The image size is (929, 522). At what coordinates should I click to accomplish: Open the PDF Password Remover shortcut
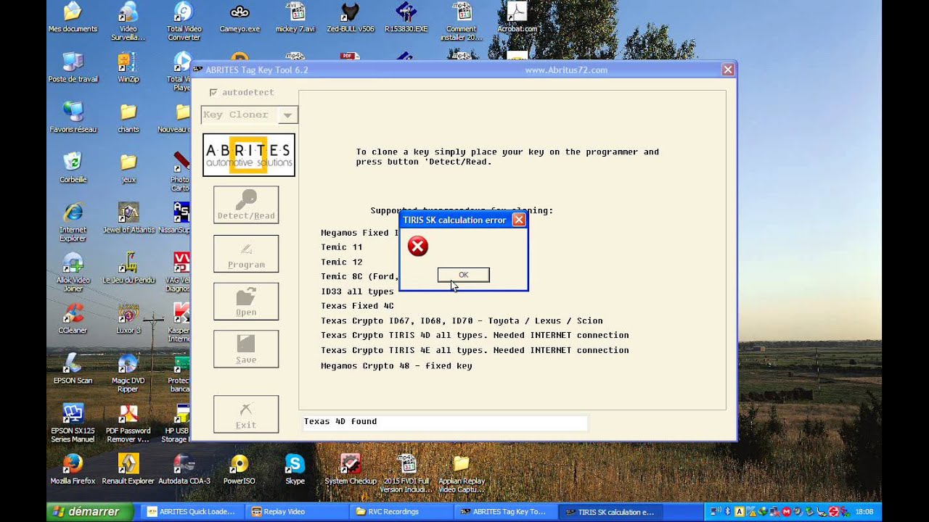pos(128,422)
